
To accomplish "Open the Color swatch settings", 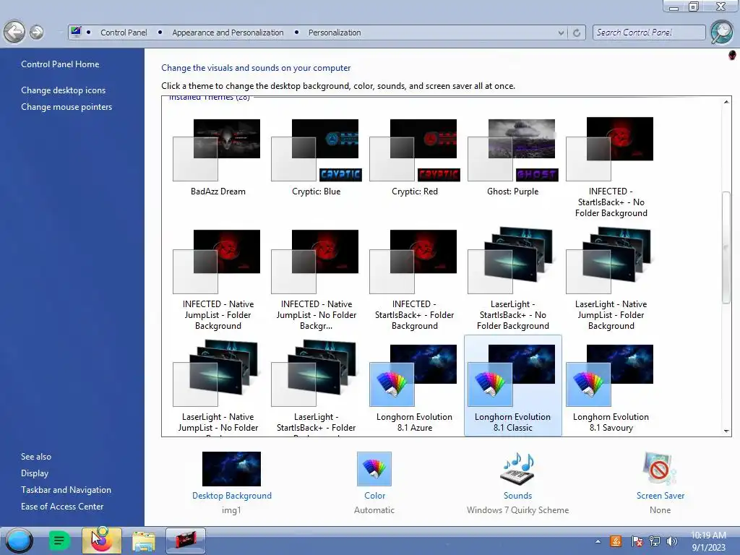I will pyautogui.click(x=374, y=468).
